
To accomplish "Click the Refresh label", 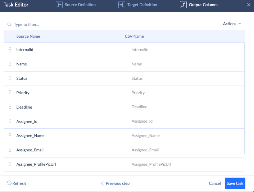I will [19, 183].
